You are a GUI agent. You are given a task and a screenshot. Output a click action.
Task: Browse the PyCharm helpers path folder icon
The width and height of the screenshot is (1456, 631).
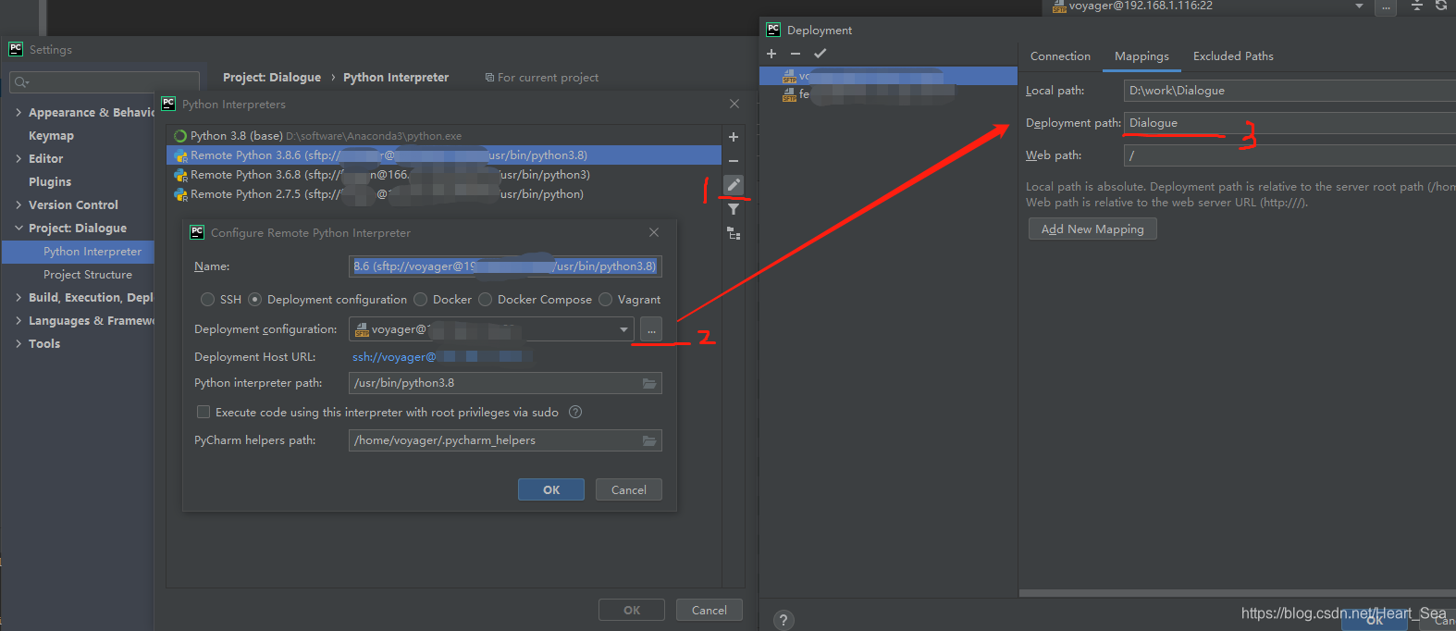649,440
